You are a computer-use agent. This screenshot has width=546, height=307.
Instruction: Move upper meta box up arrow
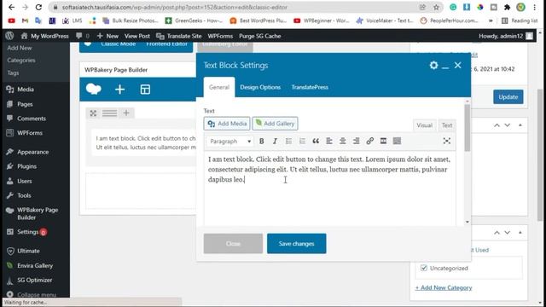[x=497, y=125]
